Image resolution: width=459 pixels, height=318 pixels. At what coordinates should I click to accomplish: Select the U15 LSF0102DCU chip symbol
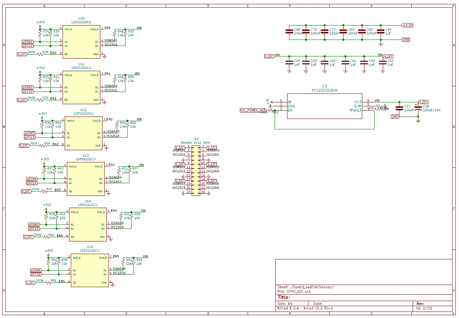[90, 270]
